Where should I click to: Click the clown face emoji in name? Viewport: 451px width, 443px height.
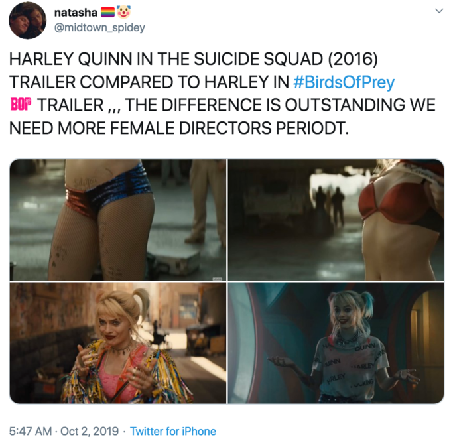click(123, 12)
